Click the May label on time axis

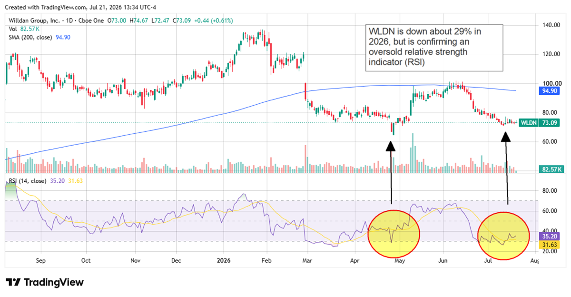pyautogui.click(x=400, y=261)
